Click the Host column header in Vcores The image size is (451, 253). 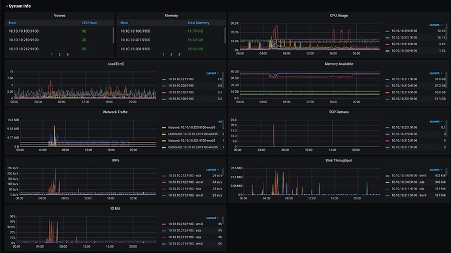point(12,23)
